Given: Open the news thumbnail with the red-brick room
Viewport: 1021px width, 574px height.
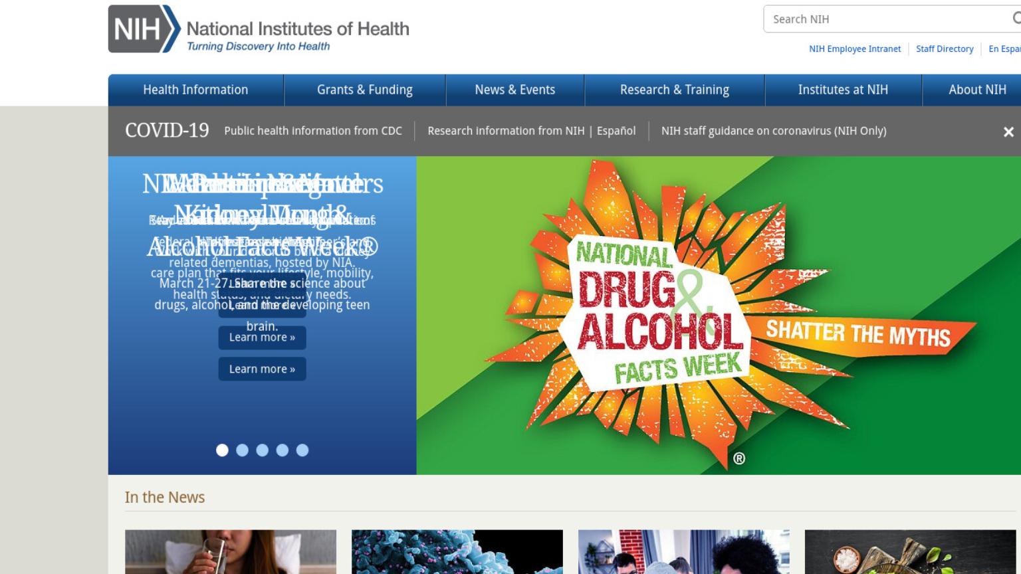Looking at the screenshot, I should coord(684,552).
